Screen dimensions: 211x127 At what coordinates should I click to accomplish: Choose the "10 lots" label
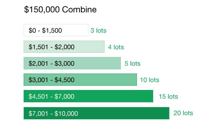[x=150, y=80]
